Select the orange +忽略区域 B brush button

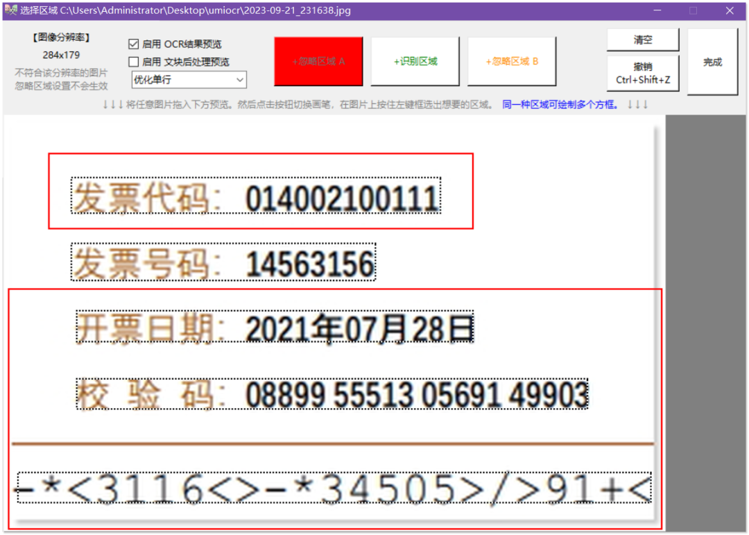(512, 61)
